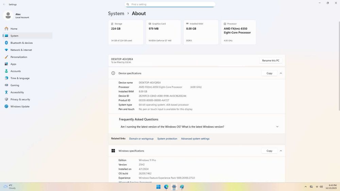Copy the Windows specifications

click(269, 151)
